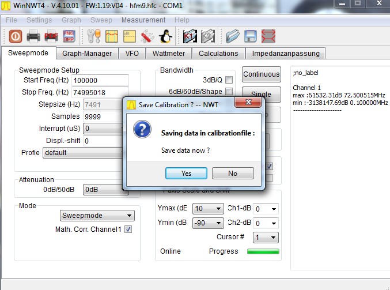Select the Sweepmode tab
The height and width of the screenshot is (290, 390).
coord(28,53)
